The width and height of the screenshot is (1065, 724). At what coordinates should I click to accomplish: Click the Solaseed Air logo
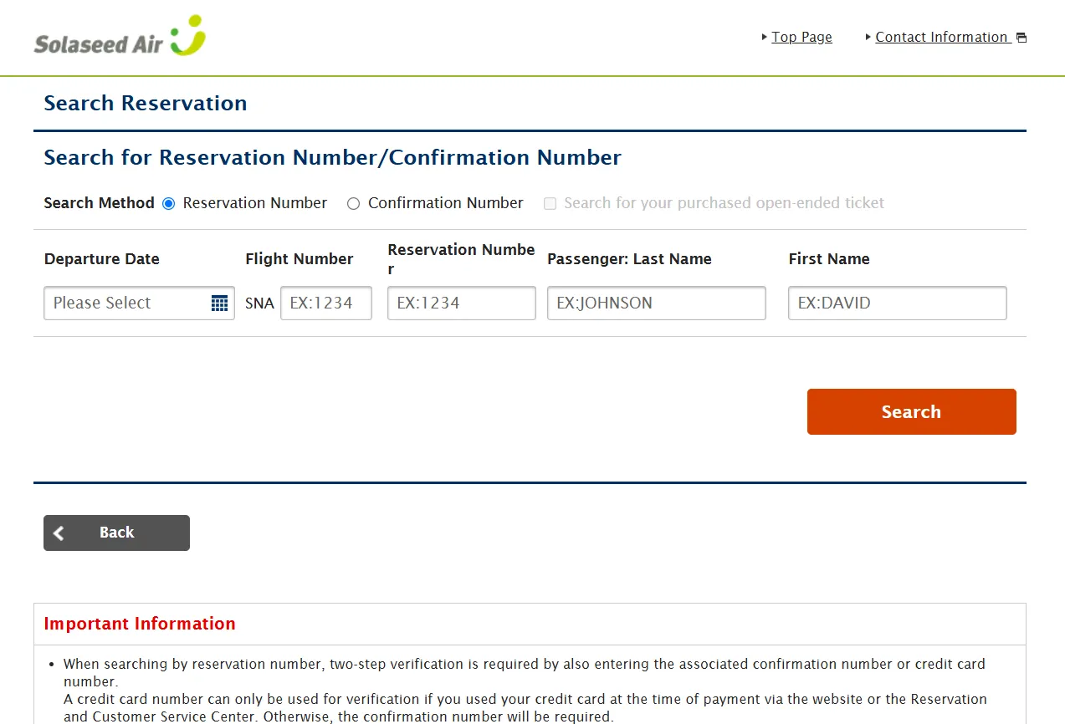[x=120, y=38]
